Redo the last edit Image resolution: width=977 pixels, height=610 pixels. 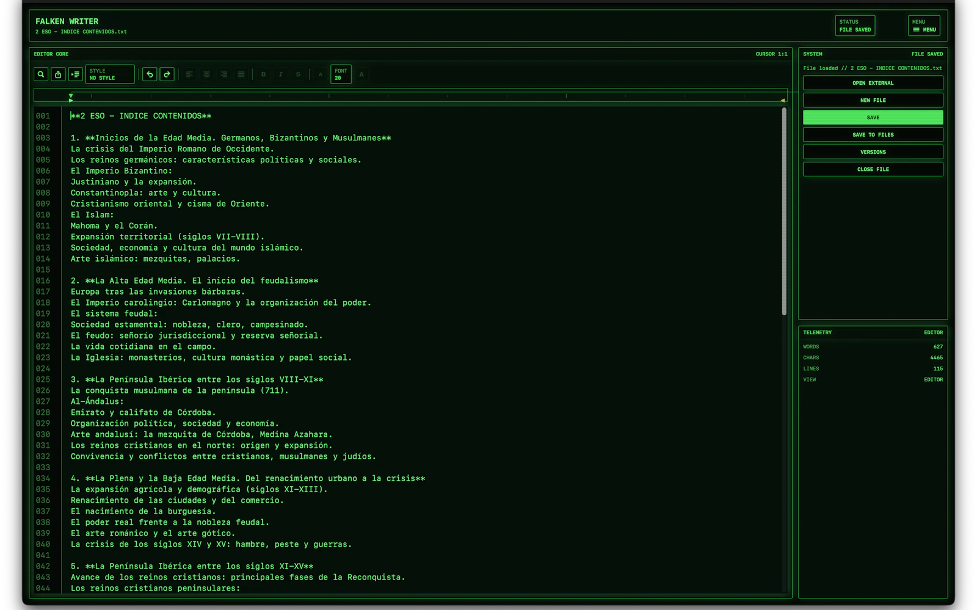(x=167, y=74)
